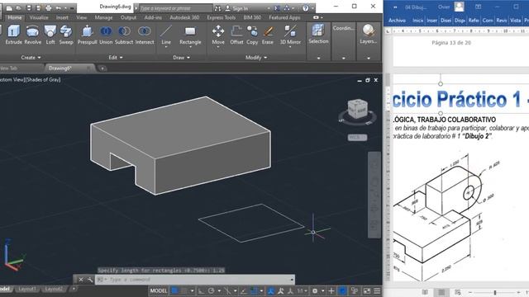Open the Express Tools ribbon tab
The height and width of the screenshot is (297, 529).
[x=222, y=17]
